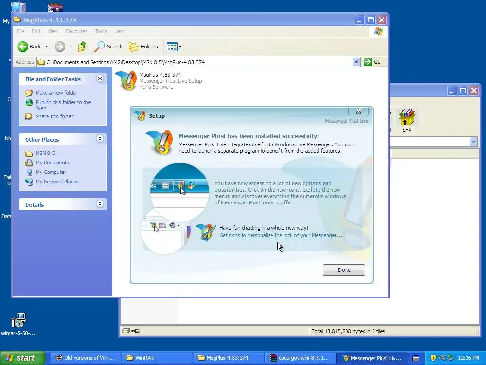Open My Network Places link

[57, 182]
